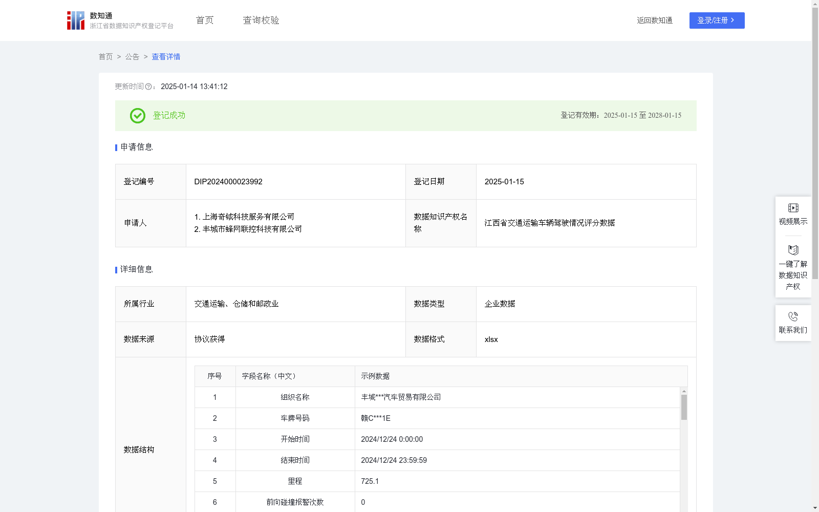Click the name 江西省交通运输车辆驾驶情况评分数据

pyautogui.click(x=550, y=223)
